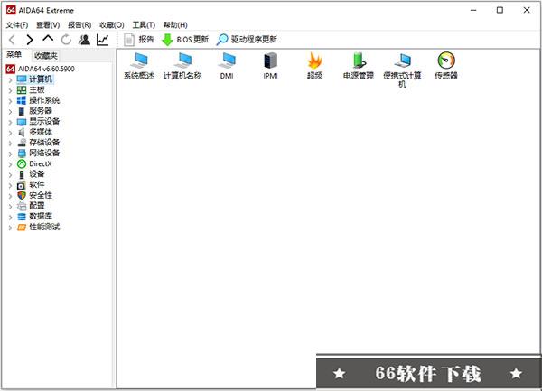Screen dimensions: 542x391
Task: Select the 设备 devices tree icon
Action: point(22,174)
